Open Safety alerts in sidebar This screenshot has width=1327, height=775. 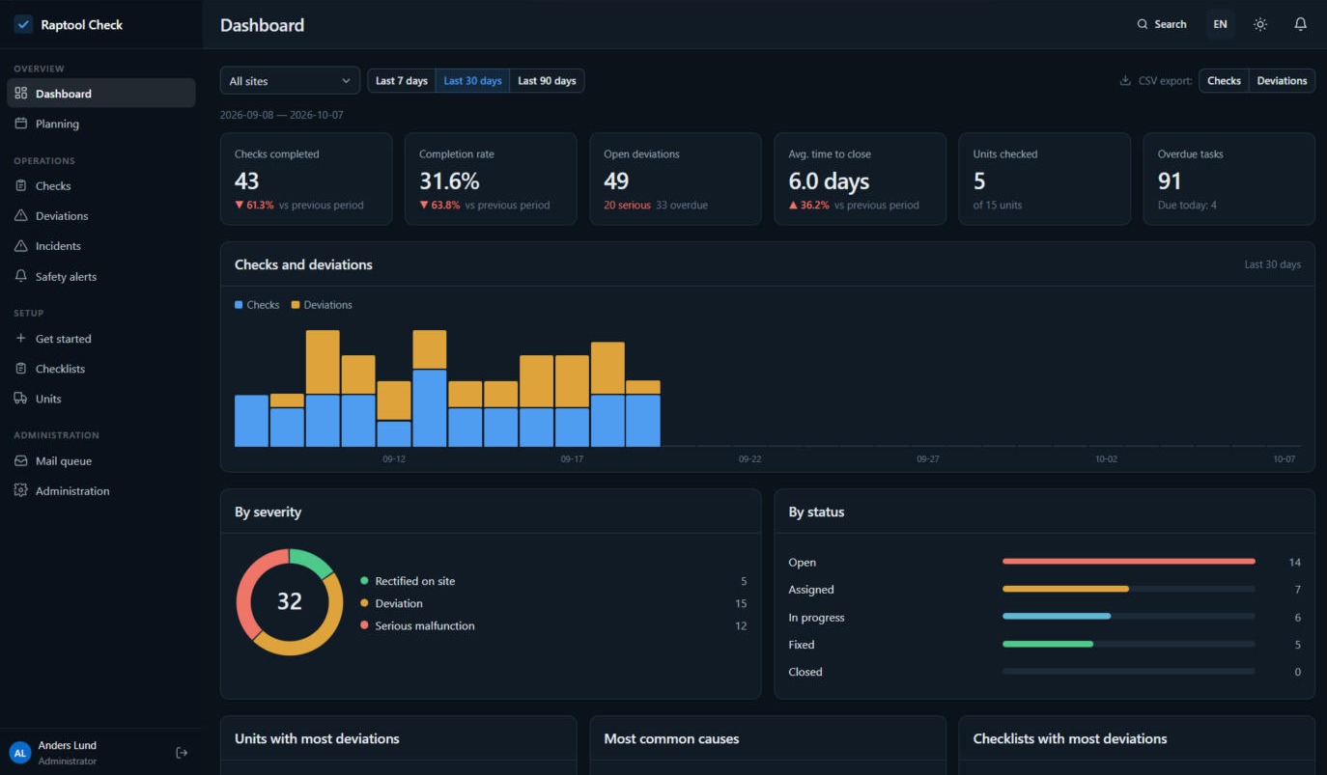(101, 276)
